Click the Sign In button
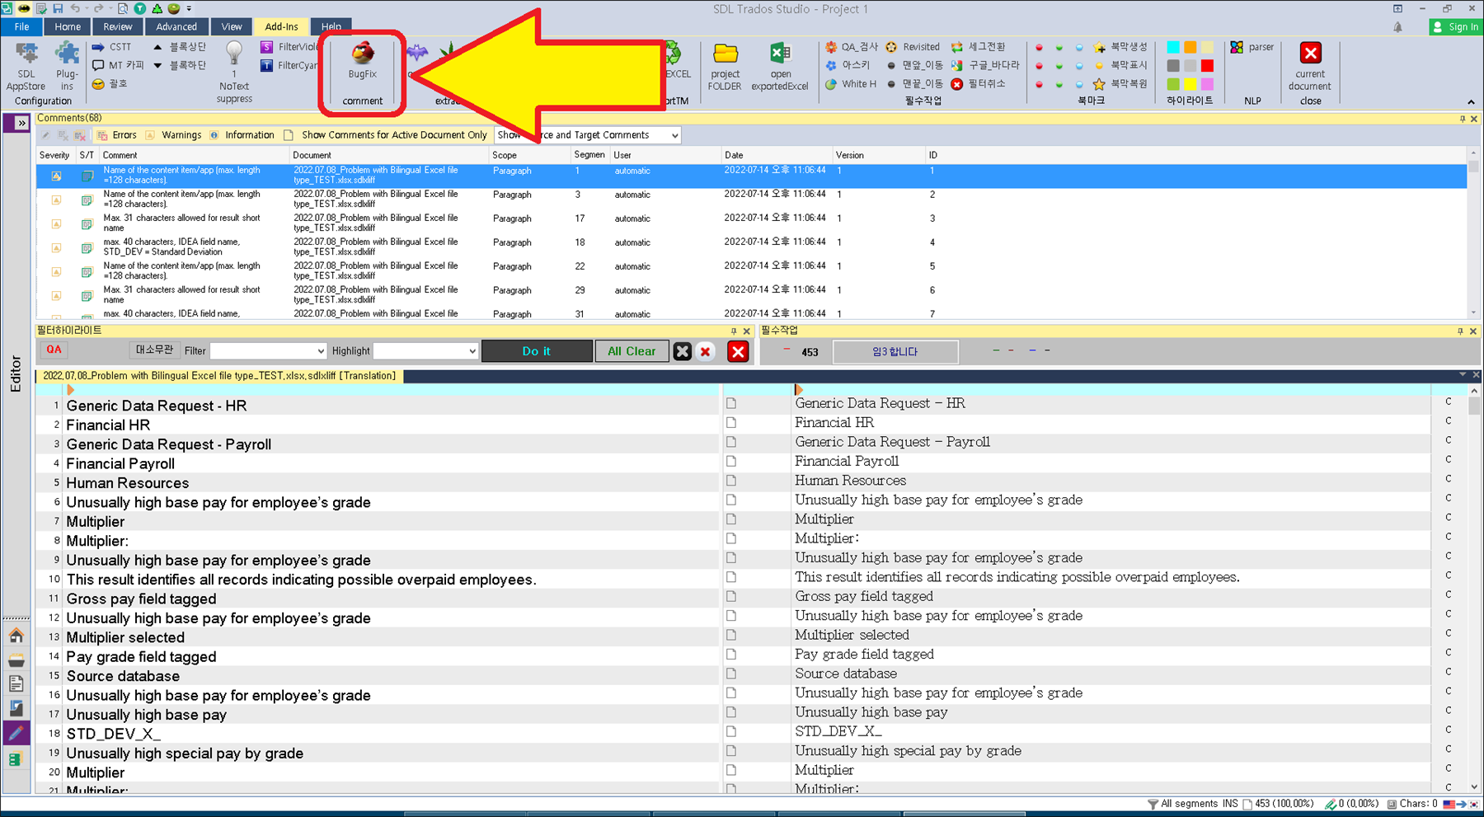1484x817 pixels. pyautogui.click(x=1455, y=27)
